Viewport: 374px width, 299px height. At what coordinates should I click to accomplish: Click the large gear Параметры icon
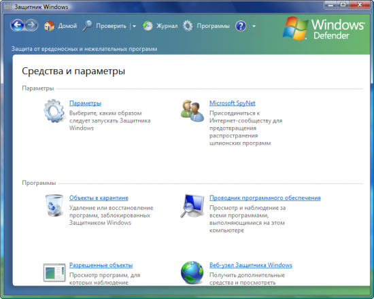pyautogui.click(x=54, y=111)
